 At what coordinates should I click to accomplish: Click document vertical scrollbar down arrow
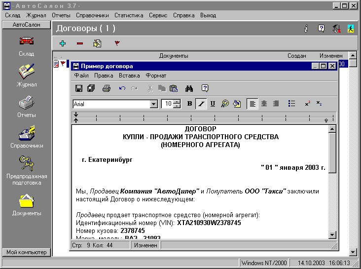tap(332, 235)
